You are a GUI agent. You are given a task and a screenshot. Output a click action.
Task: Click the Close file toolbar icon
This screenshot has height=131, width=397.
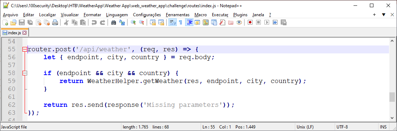[x=38, y=22]
